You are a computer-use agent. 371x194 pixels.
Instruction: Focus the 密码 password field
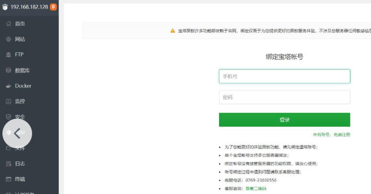(x=284, y=97)
